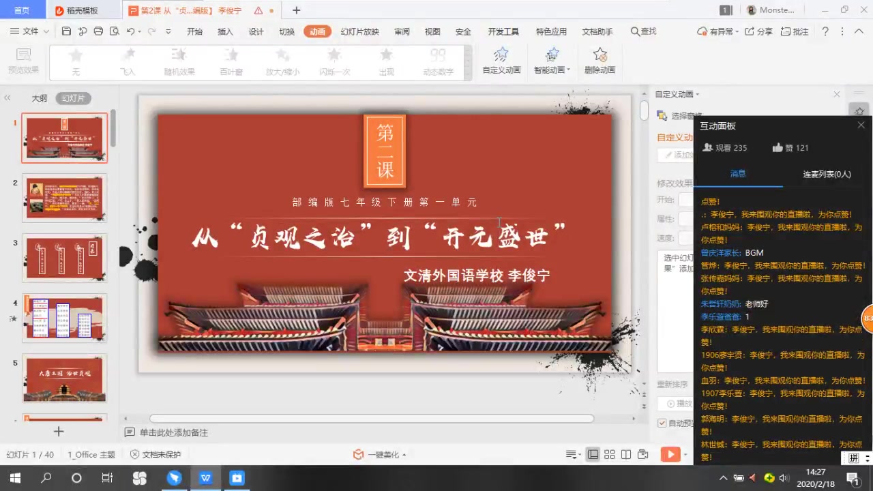Viewport: 873px width, 491px height.
Task: Switch to 连麦列表(0人) tab
Action: pos(827,174)
